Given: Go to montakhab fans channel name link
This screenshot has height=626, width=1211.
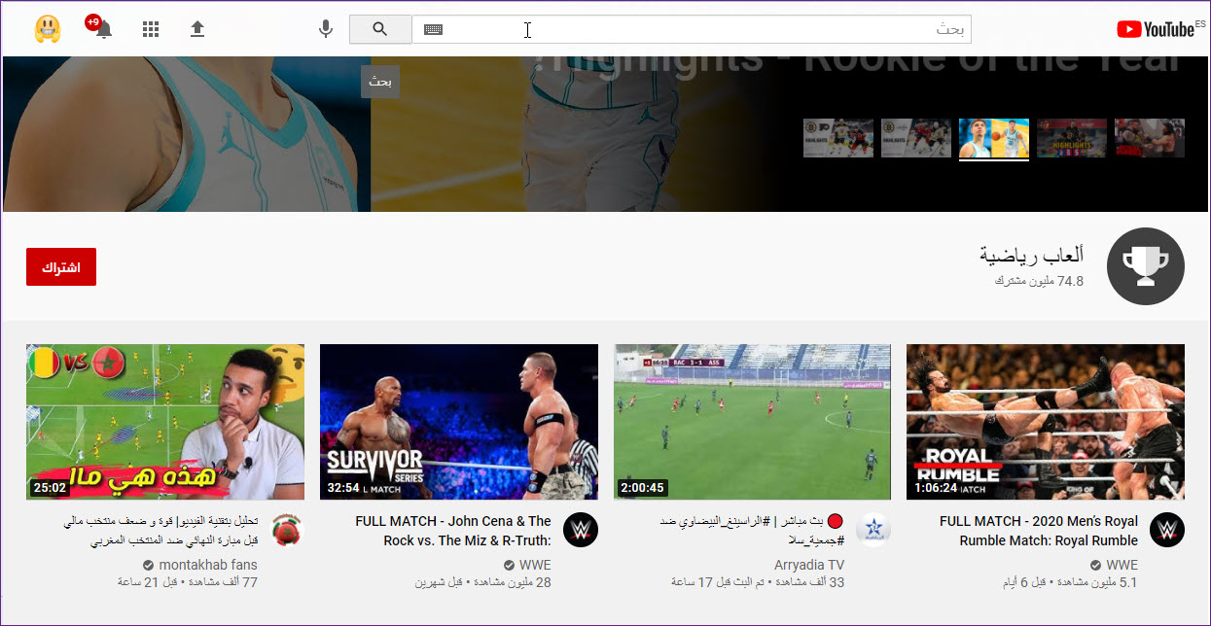Looking at the screenshot, I should click(x=208, y=565).
